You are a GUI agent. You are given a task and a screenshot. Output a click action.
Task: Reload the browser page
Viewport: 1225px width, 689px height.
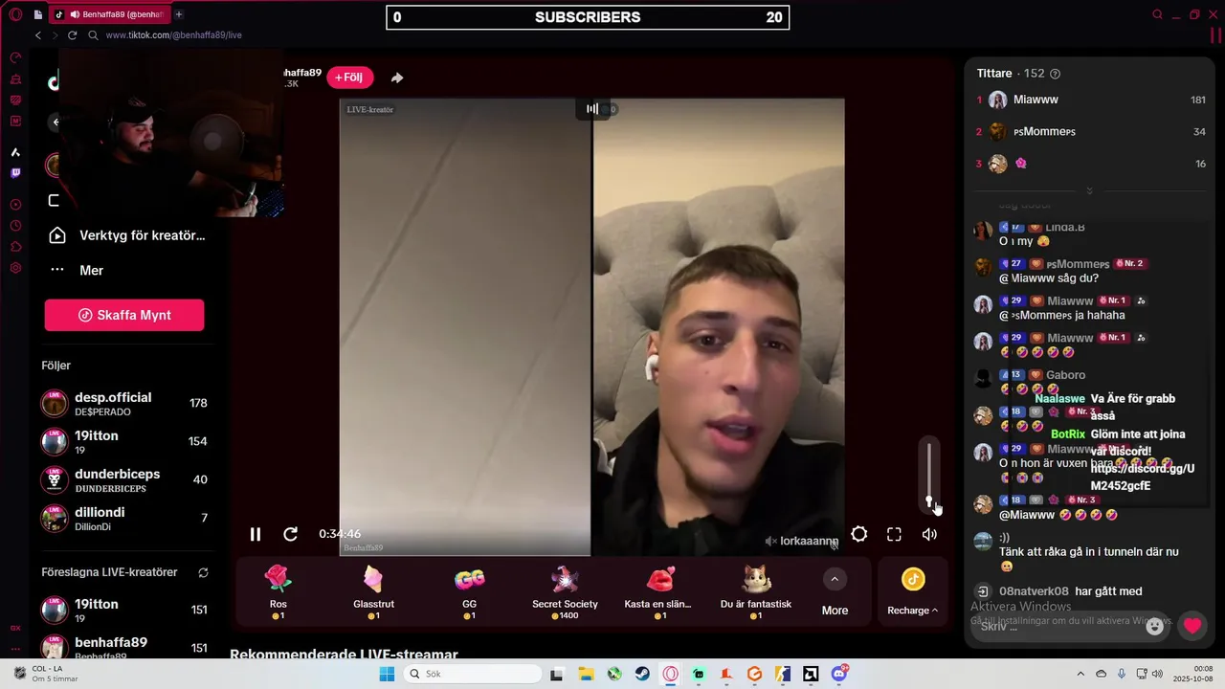pos(72,35)
